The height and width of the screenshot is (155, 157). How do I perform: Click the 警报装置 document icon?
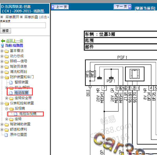(x=11, y=82)
